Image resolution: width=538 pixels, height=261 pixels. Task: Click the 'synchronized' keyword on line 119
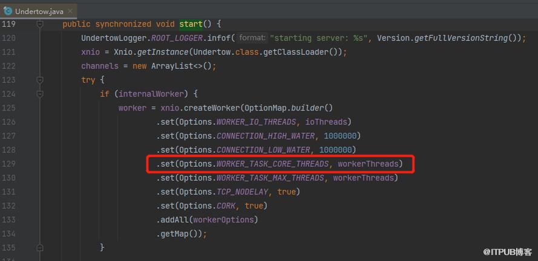(123, 24)
